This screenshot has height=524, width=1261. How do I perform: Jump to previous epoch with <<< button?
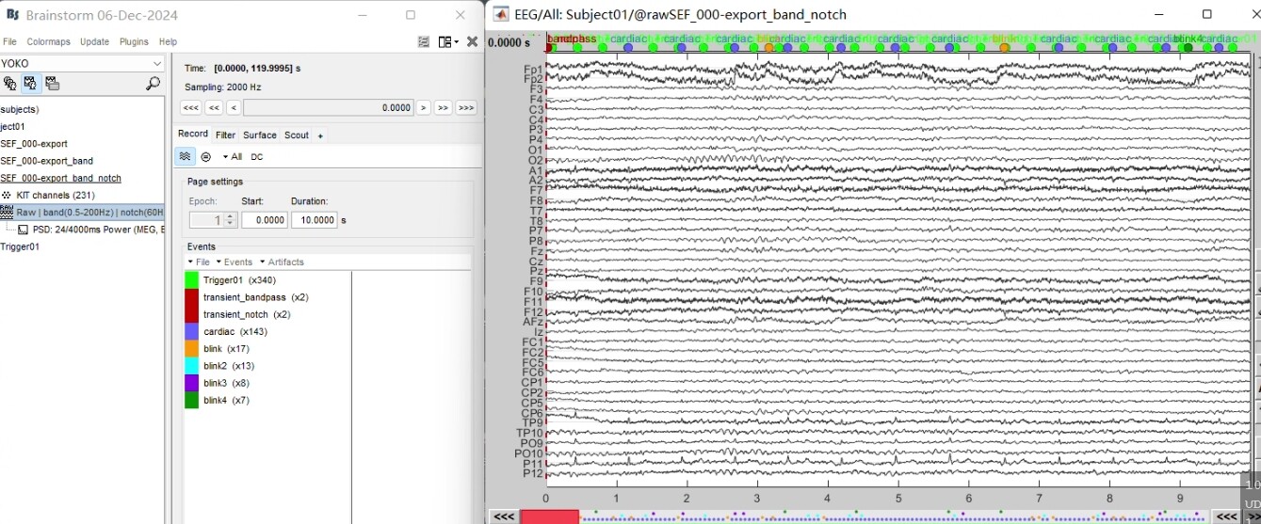[190, 108]
